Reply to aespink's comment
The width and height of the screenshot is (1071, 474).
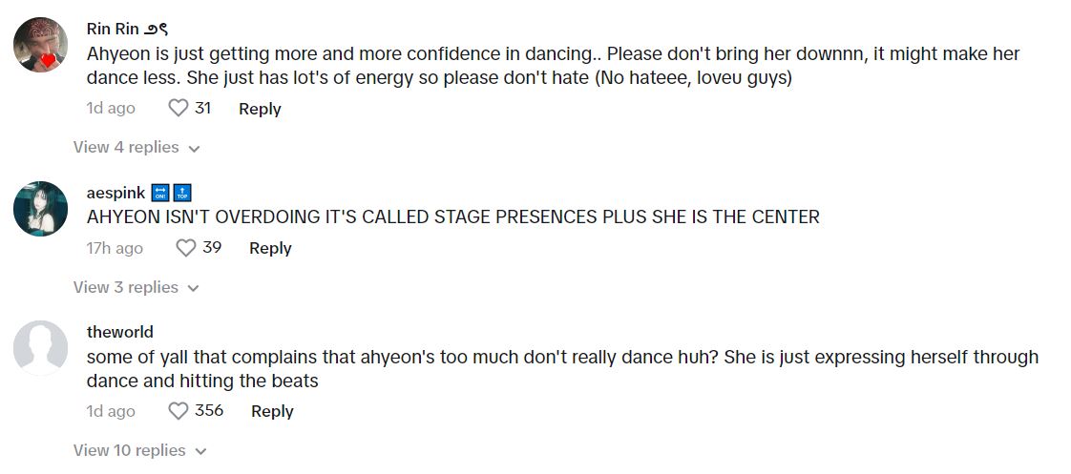click(x=270, y=248)
